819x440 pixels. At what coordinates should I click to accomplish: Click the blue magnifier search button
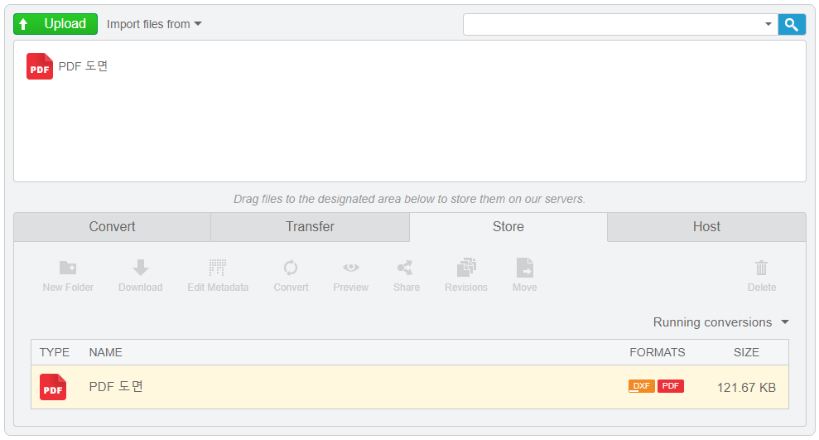[x=792, y=25]
